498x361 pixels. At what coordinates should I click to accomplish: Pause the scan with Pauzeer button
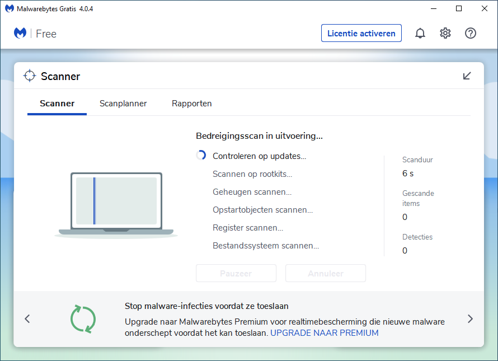(236, 274)
